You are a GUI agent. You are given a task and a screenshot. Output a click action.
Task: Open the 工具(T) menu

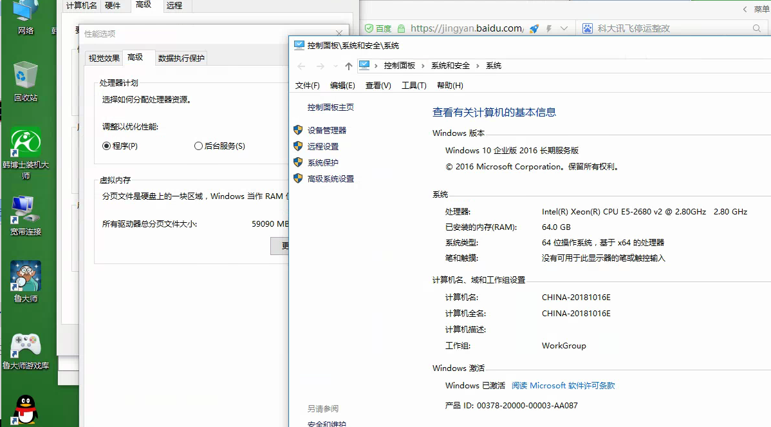(x=414, y=84)
